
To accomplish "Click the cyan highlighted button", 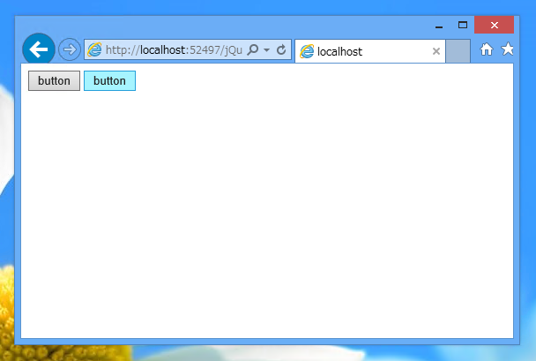I will (109, 80).
